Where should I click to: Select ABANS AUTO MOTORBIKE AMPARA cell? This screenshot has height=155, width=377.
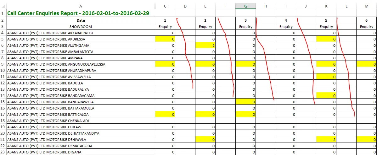[81, 58]
